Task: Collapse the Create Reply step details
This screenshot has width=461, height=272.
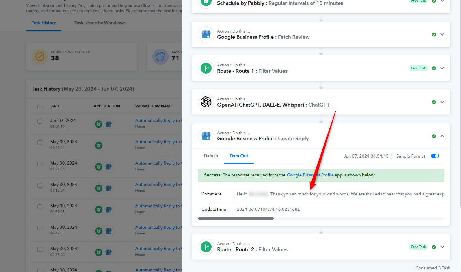Action: coord(442,136)
